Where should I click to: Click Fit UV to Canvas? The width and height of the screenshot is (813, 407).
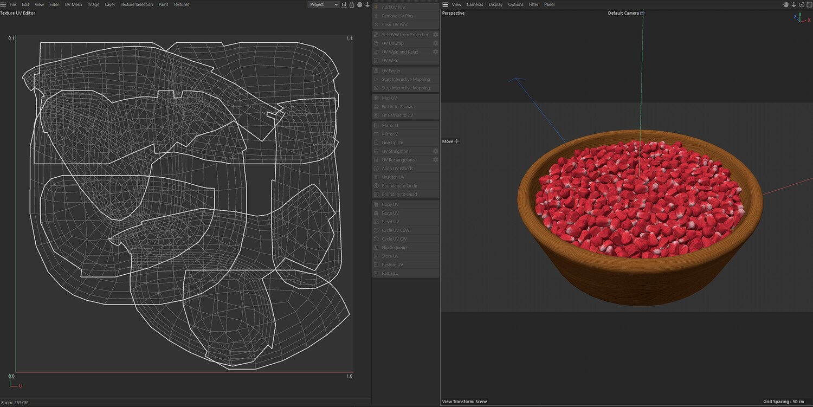coord(405,107)
